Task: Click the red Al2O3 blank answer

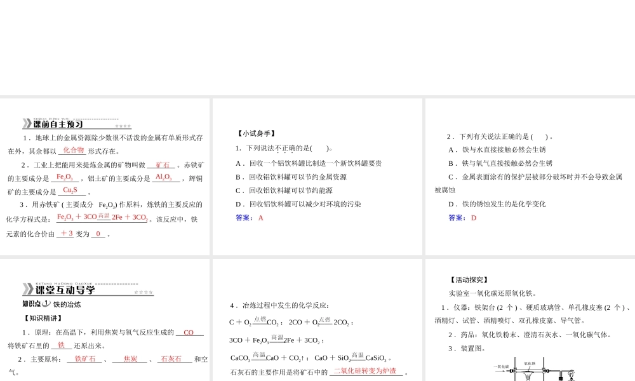Action: 164,177
